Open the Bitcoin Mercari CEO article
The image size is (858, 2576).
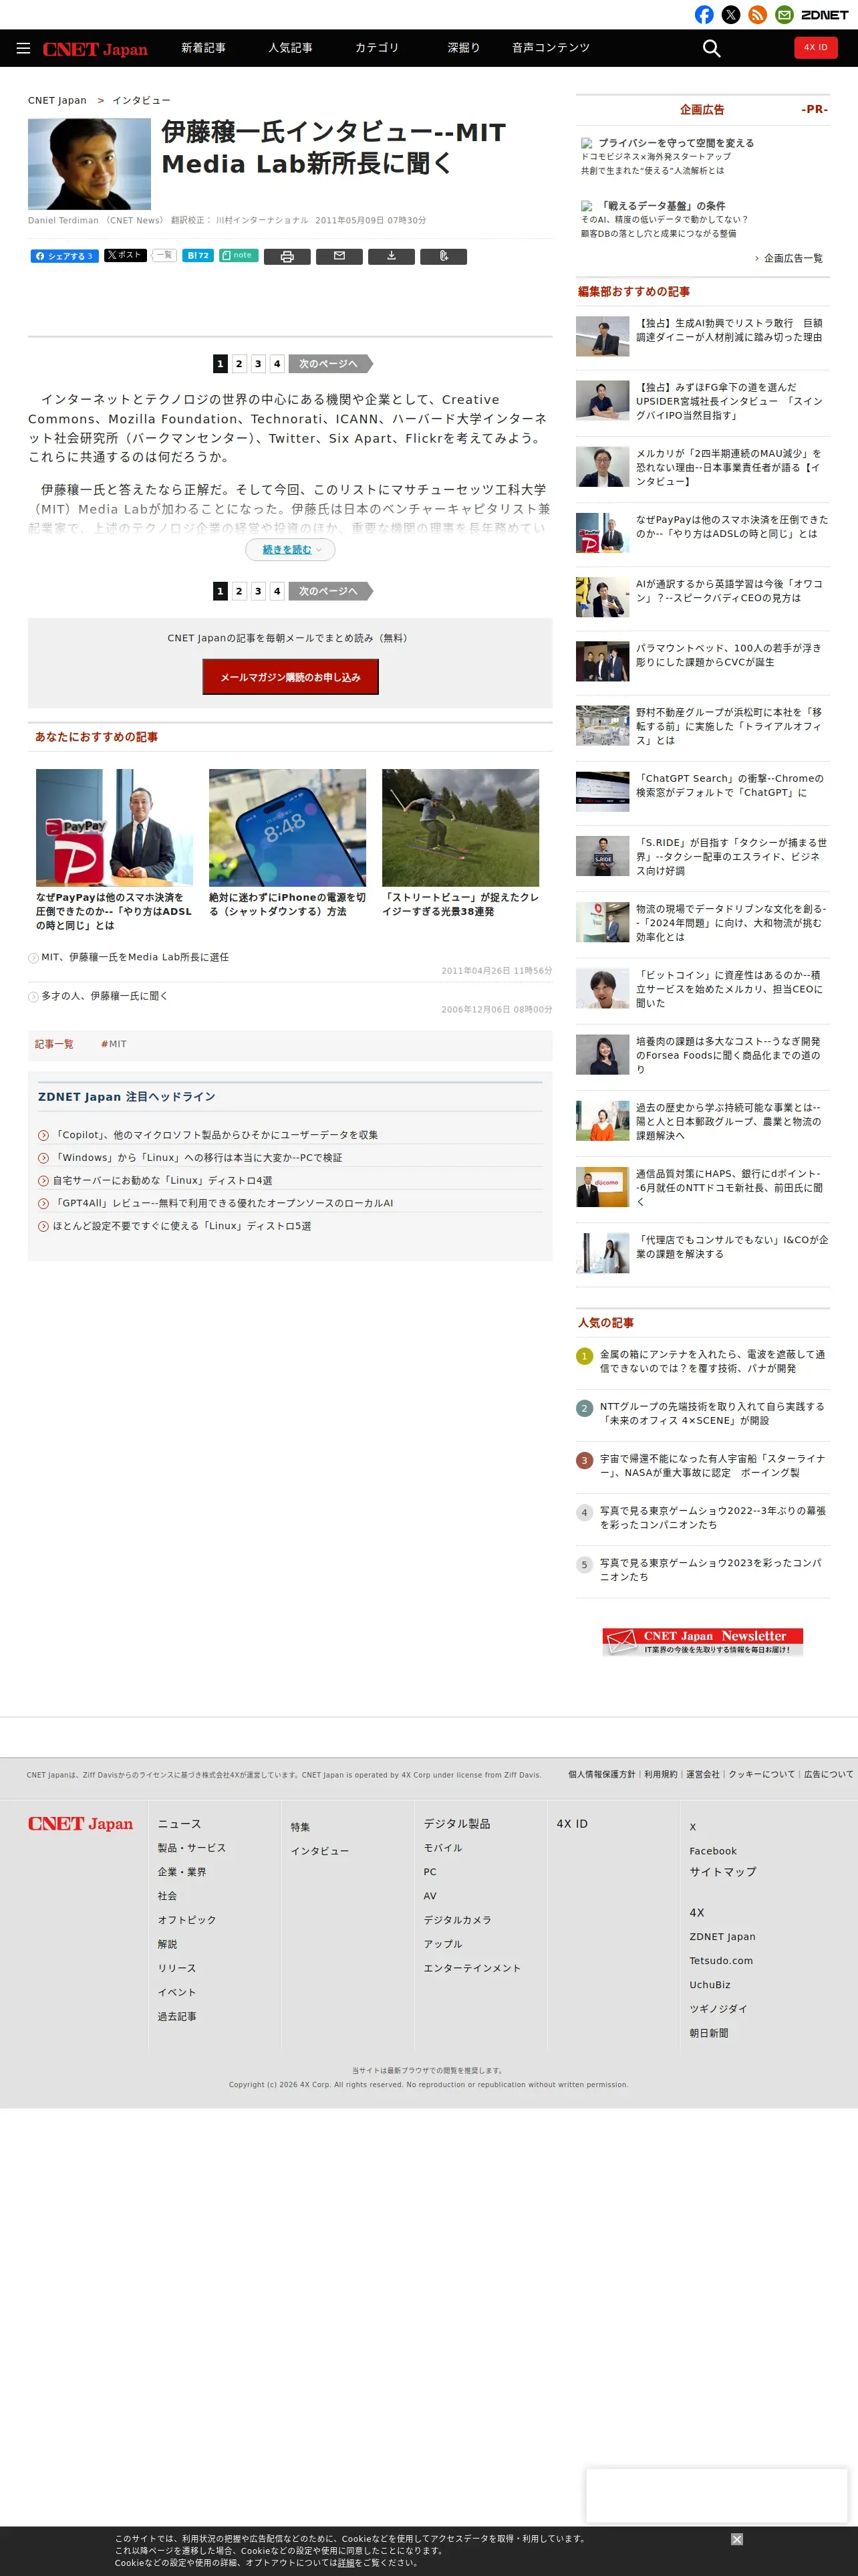coord(729,989)
